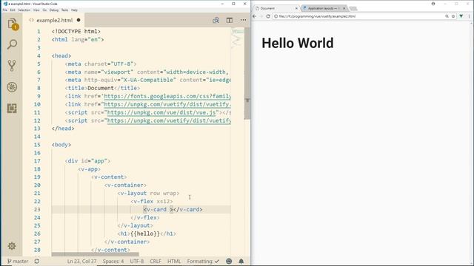Screen dimensions: 474x266
Task: Open the Edit menu
Action: (x=13, y=10)
